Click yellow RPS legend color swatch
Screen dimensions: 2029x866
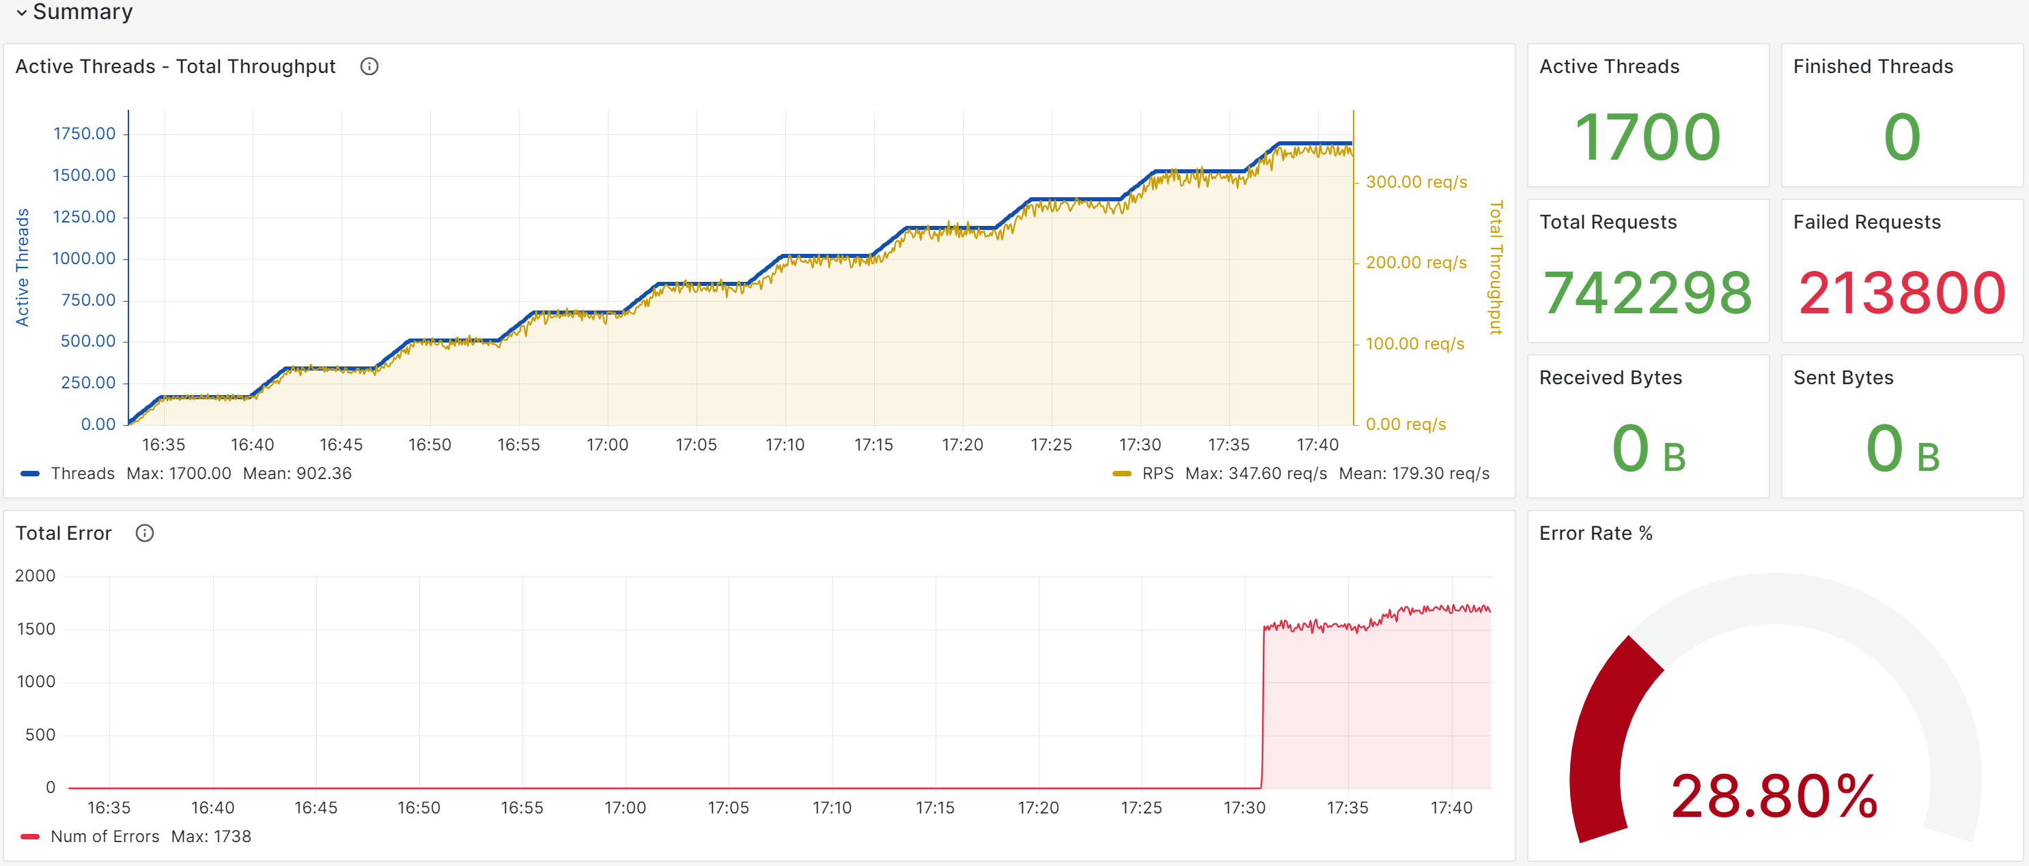tap(1121, 474)
